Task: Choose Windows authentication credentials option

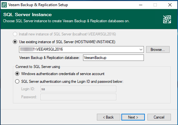Action: [x=17, y=74]
